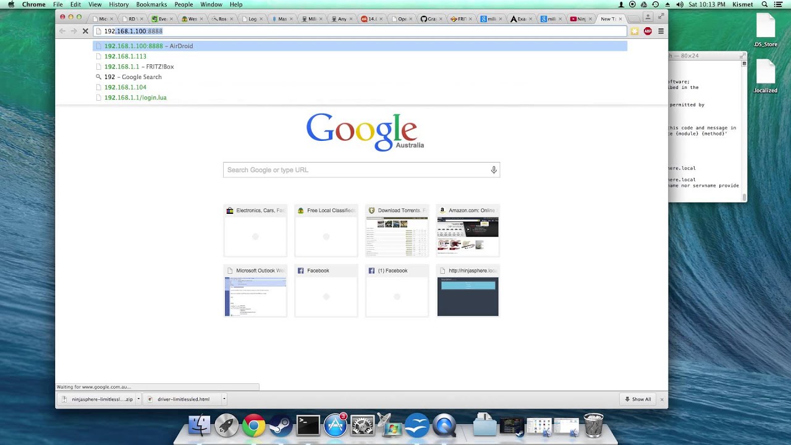Open Free Local Classifieds thumbnail tile
Screen dimensions: 791x445
pyautogui.click(x=326, y=231)
